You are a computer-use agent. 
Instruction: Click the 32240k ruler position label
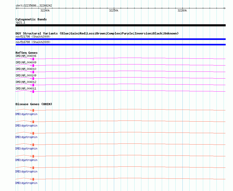[45, 10]
